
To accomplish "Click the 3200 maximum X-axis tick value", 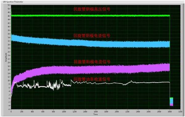I will tap(180, 111).
